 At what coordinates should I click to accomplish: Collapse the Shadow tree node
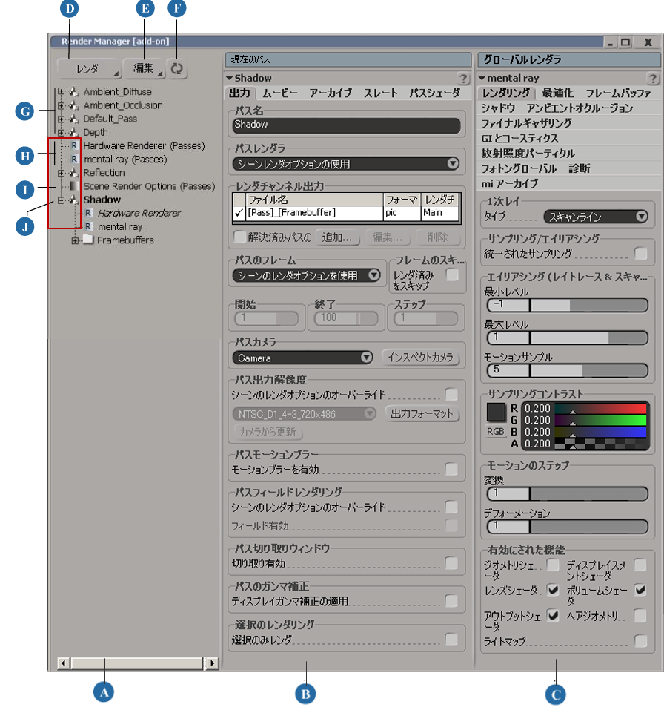click(61, 200)
